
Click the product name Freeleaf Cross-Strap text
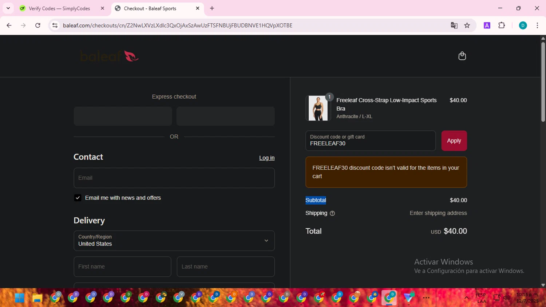(x=387, y=104)
